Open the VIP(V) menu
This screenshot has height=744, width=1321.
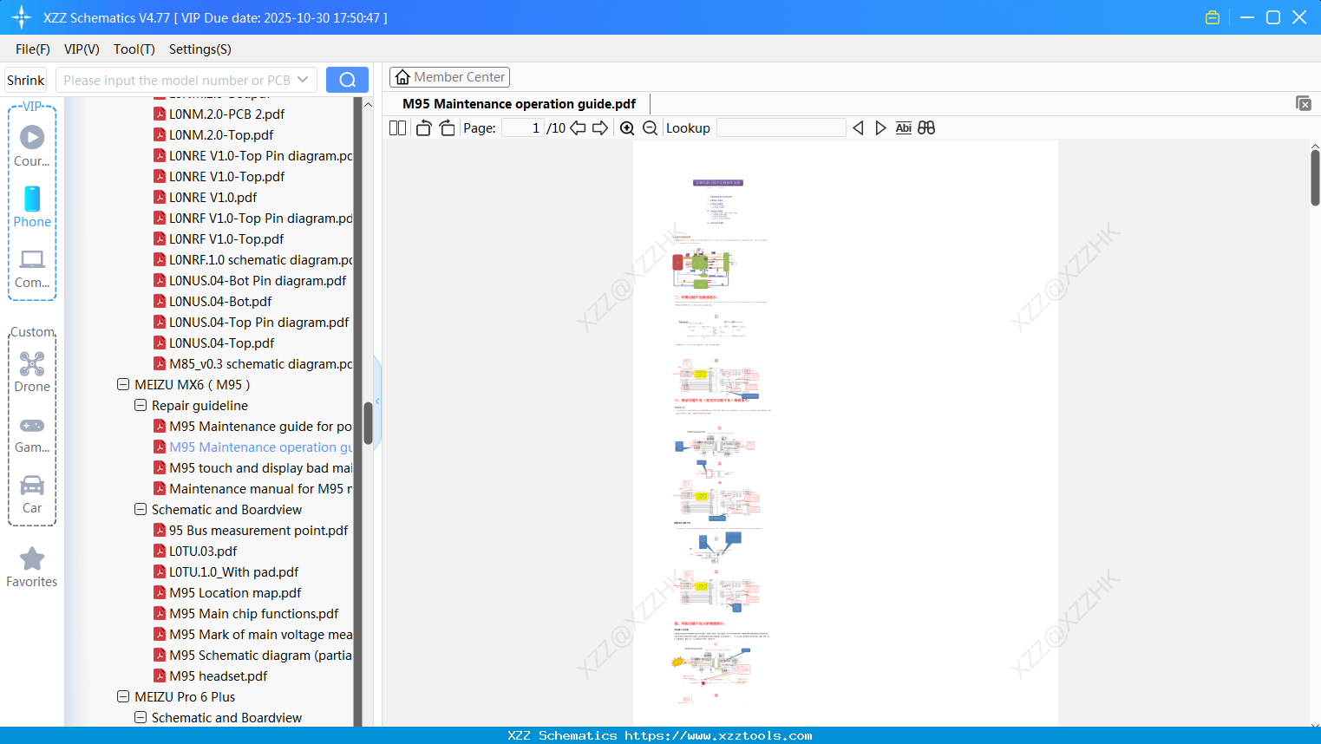tap(82, 49)
